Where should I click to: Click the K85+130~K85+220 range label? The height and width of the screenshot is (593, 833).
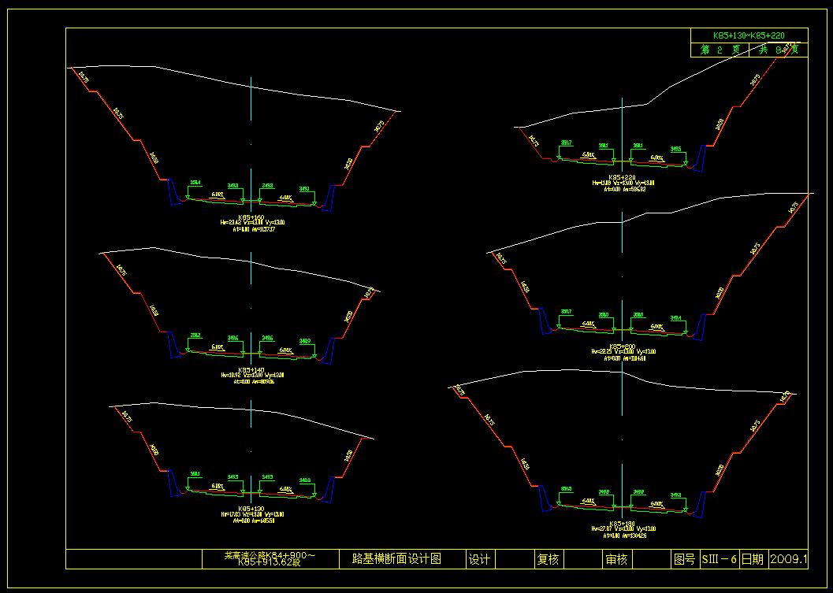748,35
